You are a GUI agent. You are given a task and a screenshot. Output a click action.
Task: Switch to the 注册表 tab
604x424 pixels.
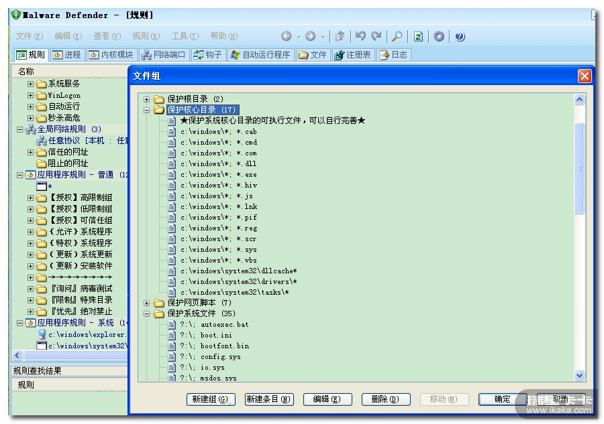click(353, 55)
